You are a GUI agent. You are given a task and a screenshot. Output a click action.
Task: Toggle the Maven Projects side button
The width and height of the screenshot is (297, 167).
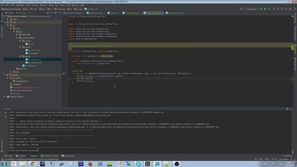click(x=295, y=33)
